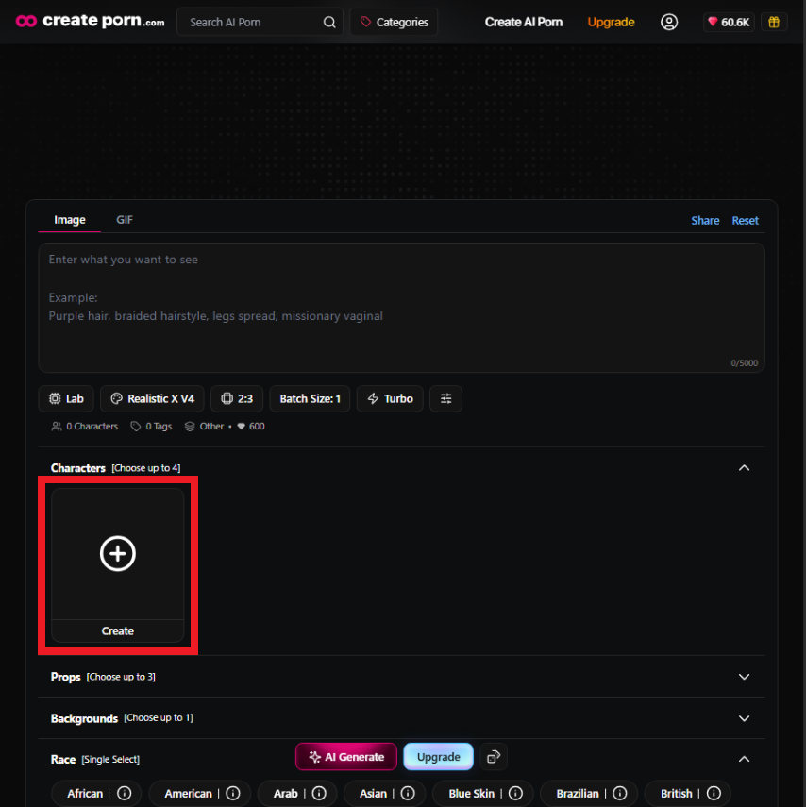Click the orange Upgrade link in the header
This screenshot has width=806, height=807.
tap(611, 22)
